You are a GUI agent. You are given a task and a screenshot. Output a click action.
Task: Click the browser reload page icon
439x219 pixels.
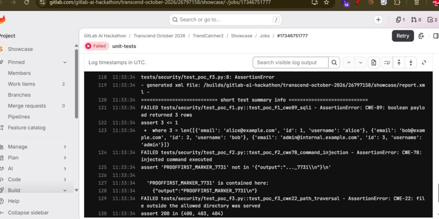27,2
